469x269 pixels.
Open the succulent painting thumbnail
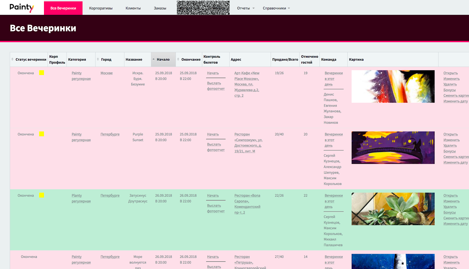point(393,209)
